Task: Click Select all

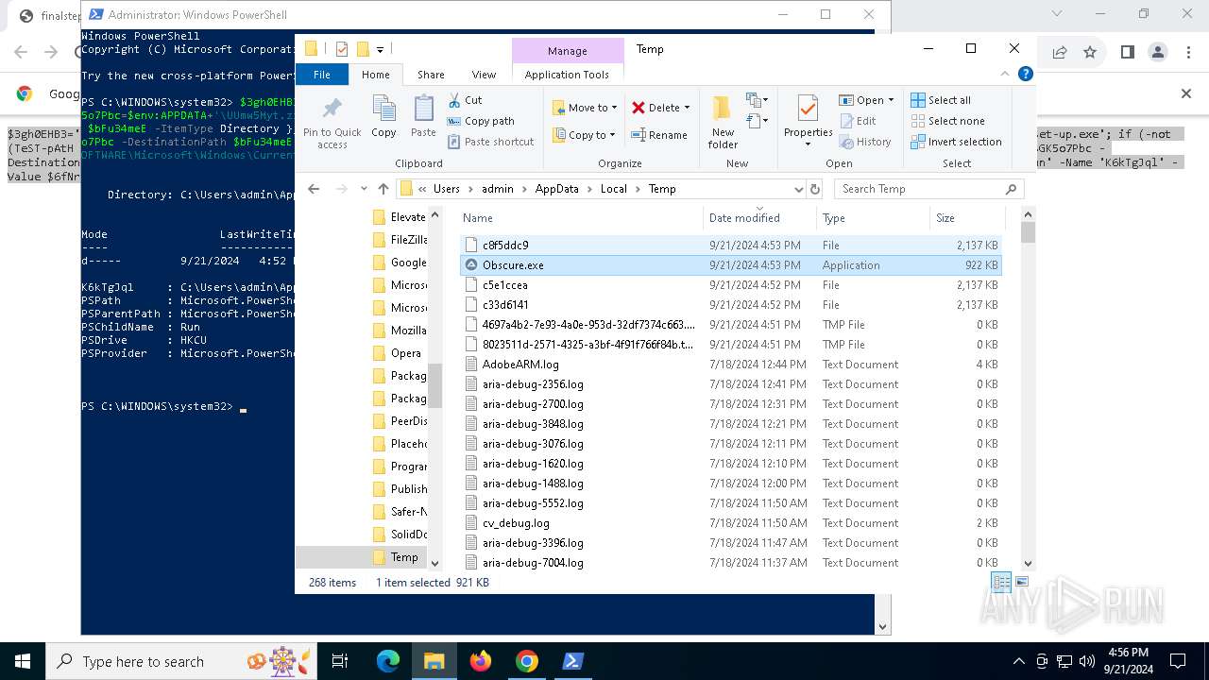Action: 941,100
